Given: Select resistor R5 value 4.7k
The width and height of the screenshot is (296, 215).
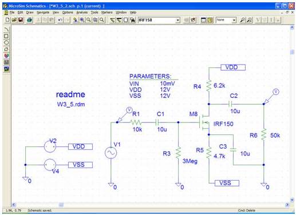Looking at the screenshot, I should (x=219, y=156).
